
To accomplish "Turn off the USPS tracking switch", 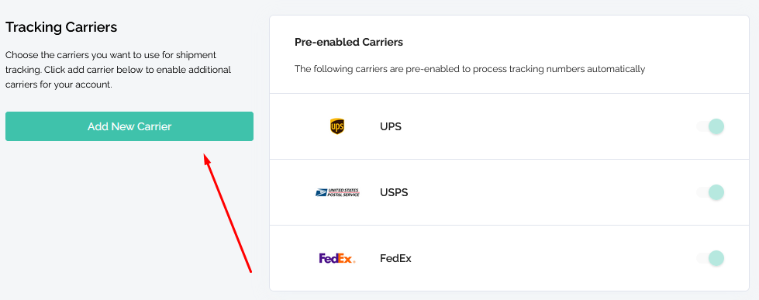I will [710, 192].
